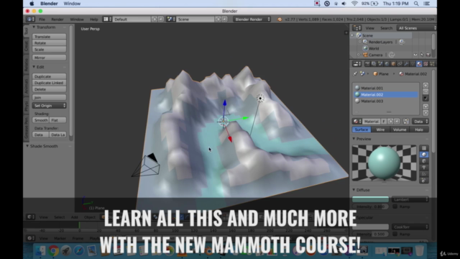Toggle Camera visibility eye in outliner

tap(415, 55)
